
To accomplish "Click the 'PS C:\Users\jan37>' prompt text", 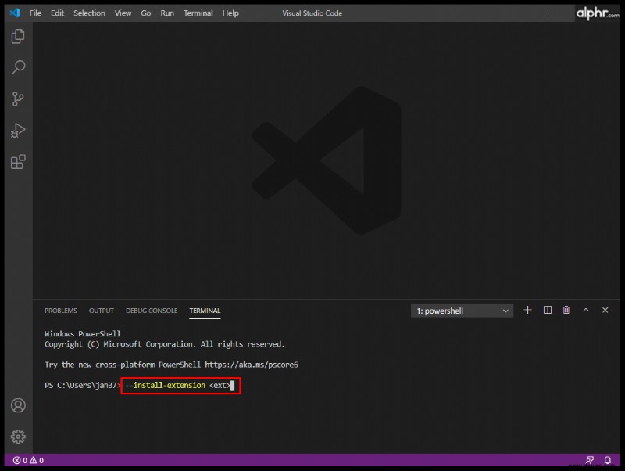I will coord(83,385).
